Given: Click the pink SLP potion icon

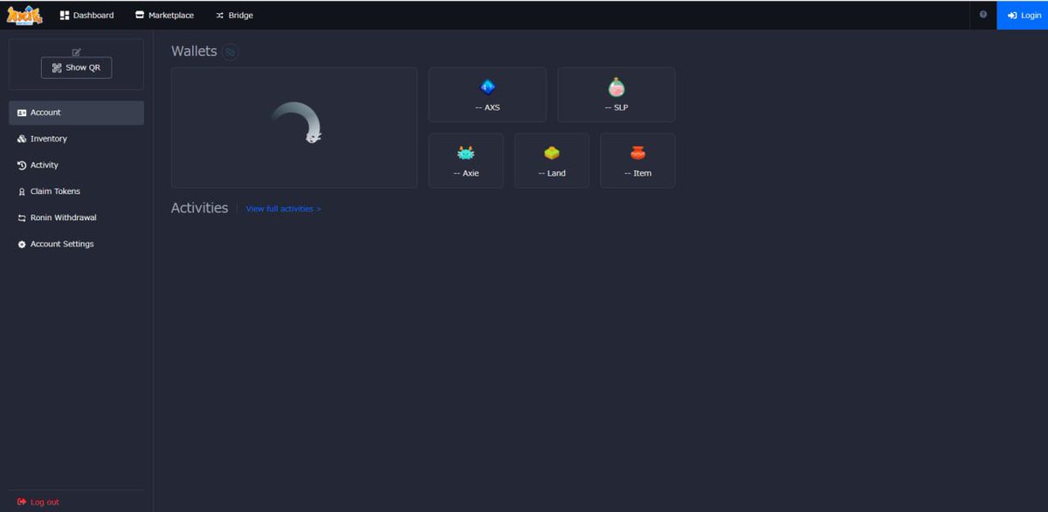Looking at the screenshot, I should [617, 86].
